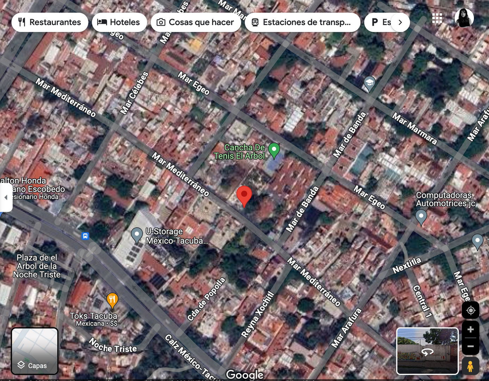
Task: Switch map layer with Capas thumbnail
Action: (35, 351)
